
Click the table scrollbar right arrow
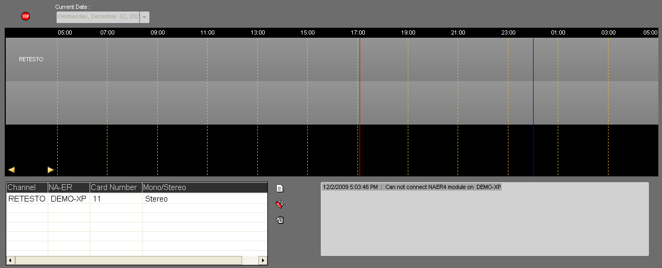(263, 260)
